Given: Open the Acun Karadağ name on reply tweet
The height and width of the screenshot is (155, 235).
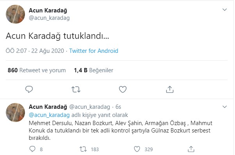Looking at the screenshot, I should 48,107.
